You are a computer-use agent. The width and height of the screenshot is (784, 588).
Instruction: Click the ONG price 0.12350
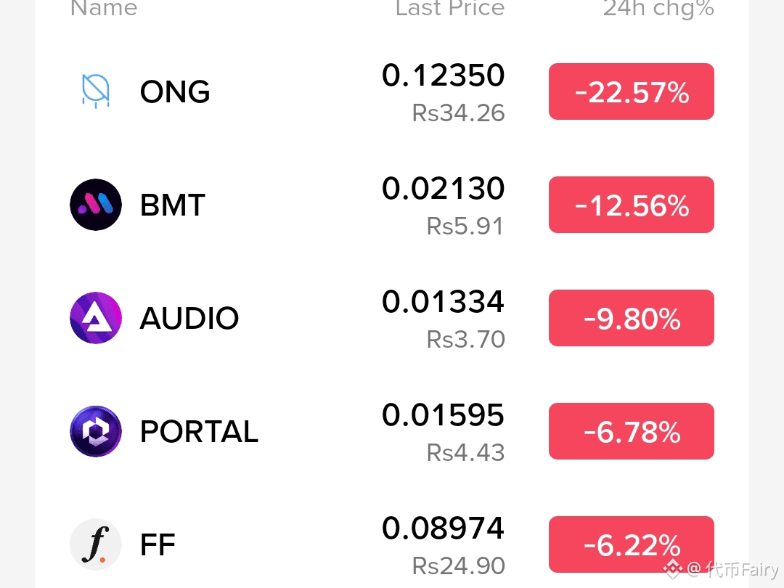click(443, 75)
